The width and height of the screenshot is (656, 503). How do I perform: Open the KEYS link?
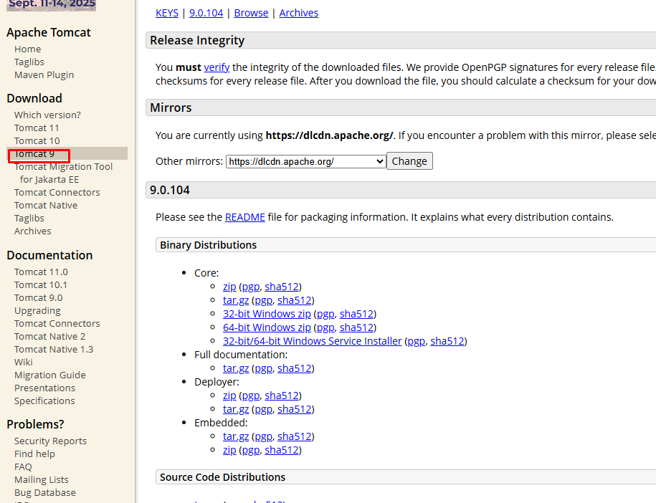167,13
